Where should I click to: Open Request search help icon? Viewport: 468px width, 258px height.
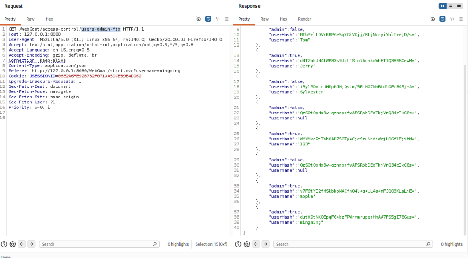4,244
